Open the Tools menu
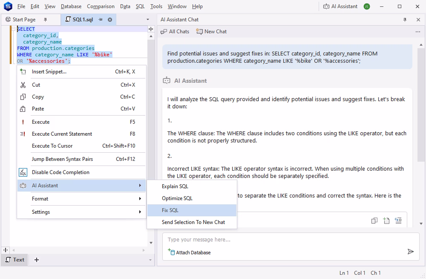426x279 pixels. [156, 6]
